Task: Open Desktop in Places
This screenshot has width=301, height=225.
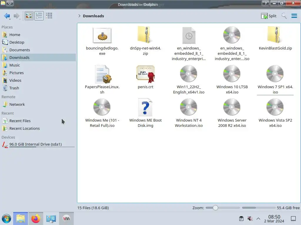Action: pos(38,42)
